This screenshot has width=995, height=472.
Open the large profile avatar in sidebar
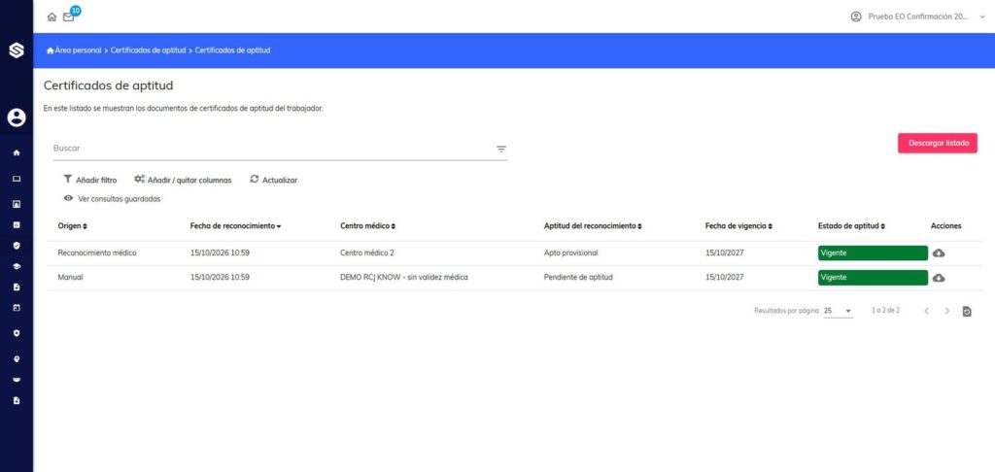(17, 118)
